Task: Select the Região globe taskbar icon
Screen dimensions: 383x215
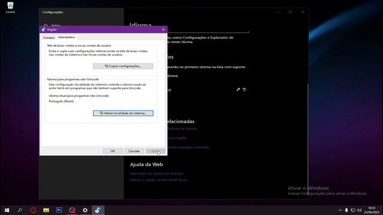Action: (98, 210)
